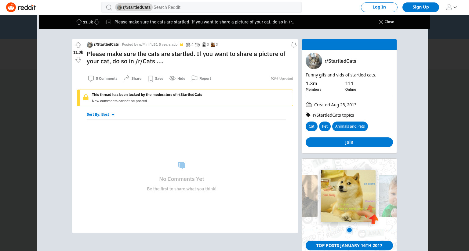Image resolution: width=469 pixels, height=251 pixels.
Task: Click the bell notification icon on post
Action: [294, 45]
